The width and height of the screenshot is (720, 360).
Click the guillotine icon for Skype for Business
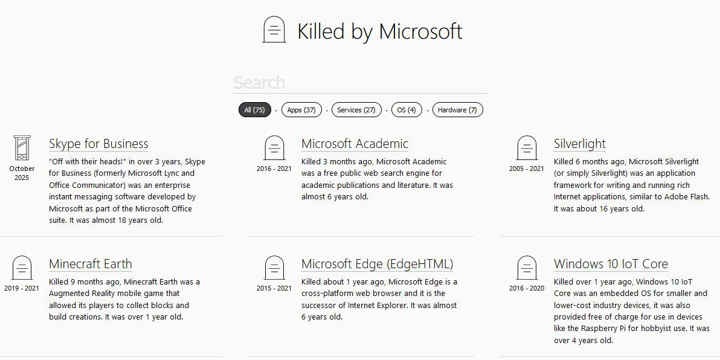click(x=22, y=149)
